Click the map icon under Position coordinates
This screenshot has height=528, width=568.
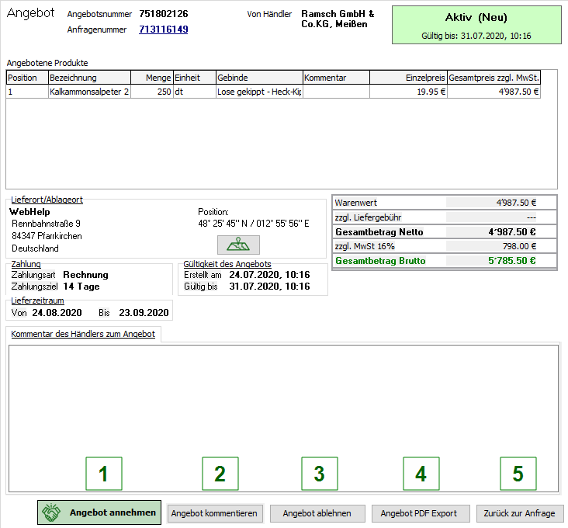237,245
